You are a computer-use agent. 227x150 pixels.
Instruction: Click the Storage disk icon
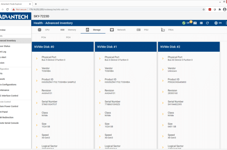(x=87, y=30)
